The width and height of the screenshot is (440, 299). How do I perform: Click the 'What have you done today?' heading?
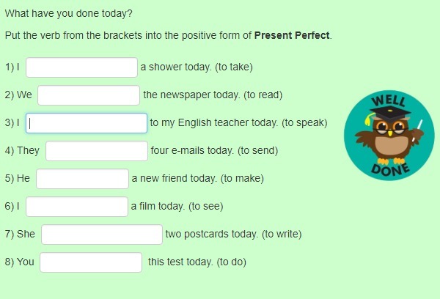pos(68,13)
